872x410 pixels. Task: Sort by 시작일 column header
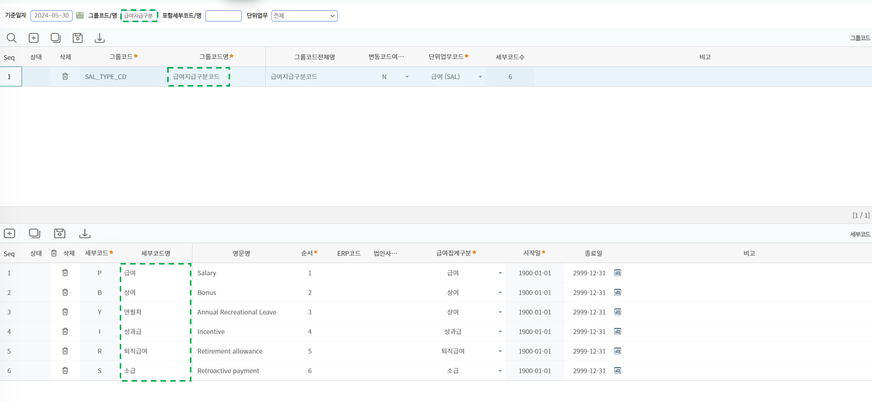click(534, 253)
